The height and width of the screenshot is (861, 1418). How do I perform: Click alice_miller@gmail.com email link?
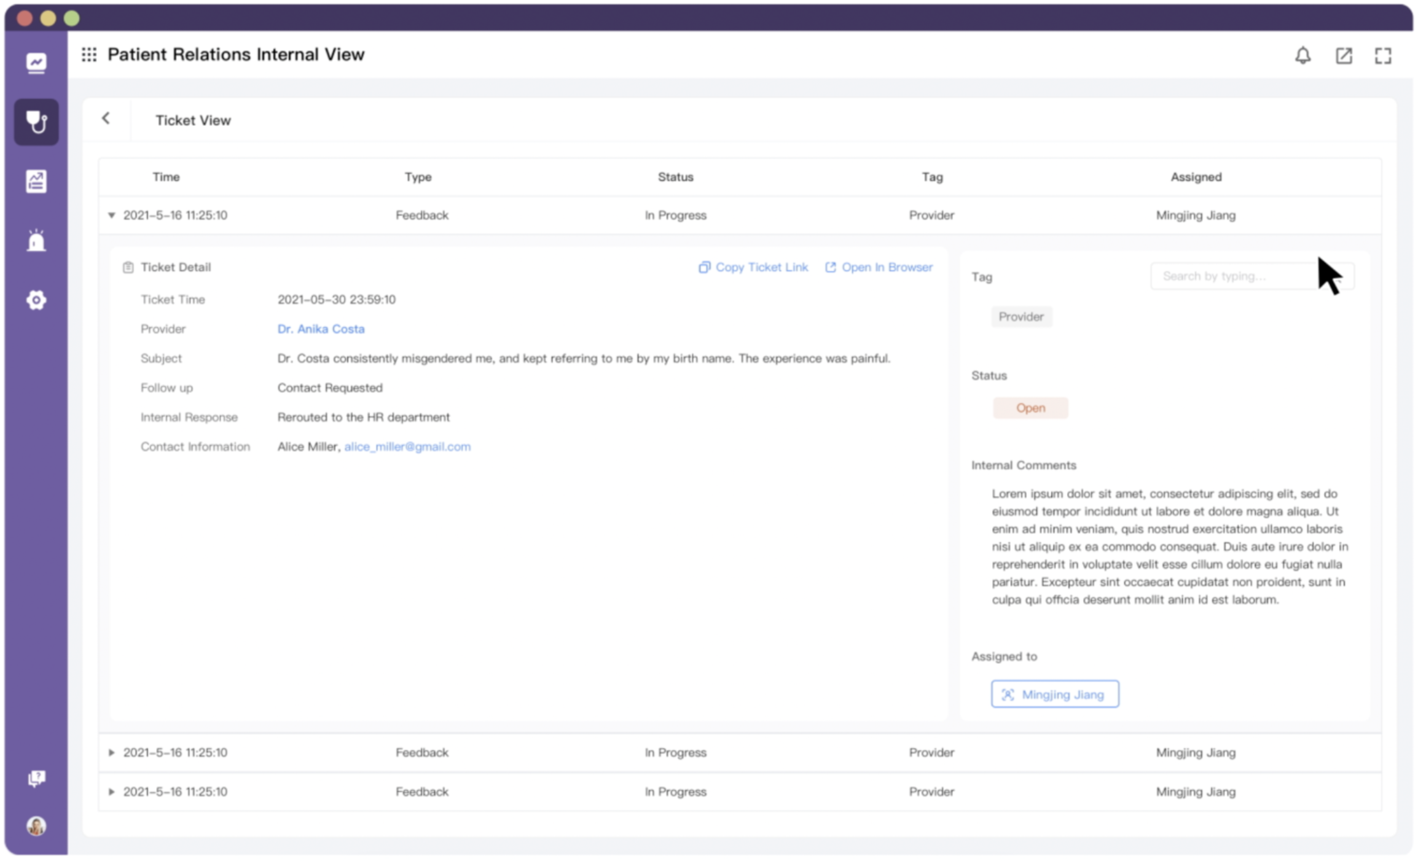407,446
